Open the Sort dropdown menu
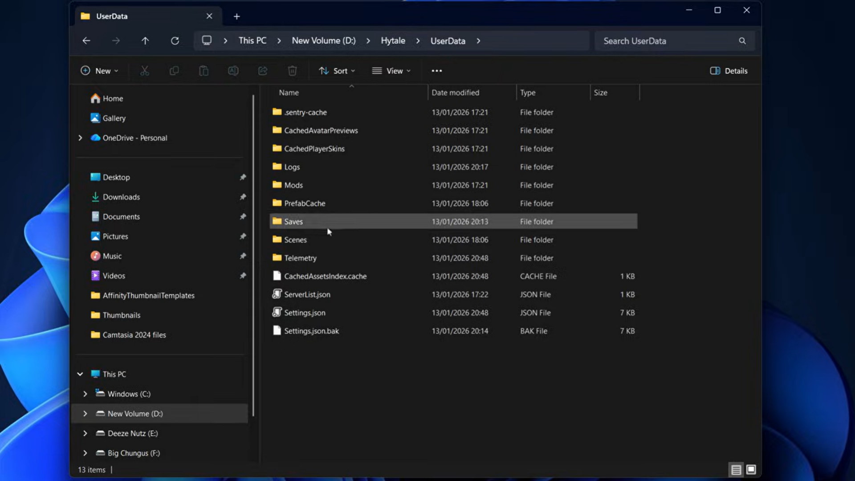The width and height of the screenshot is (855, 481). click(x=337, y=71)
